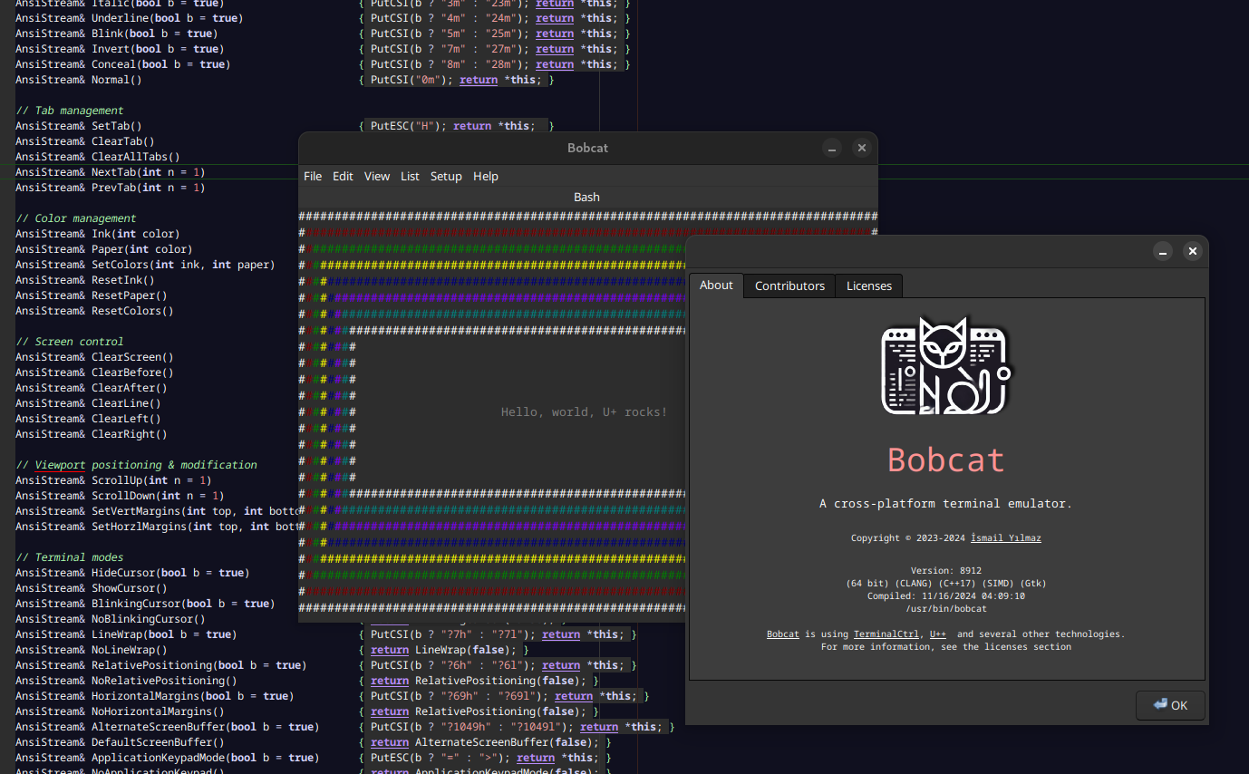Open the View menu in Bobcat

click(x=376, y=176)
